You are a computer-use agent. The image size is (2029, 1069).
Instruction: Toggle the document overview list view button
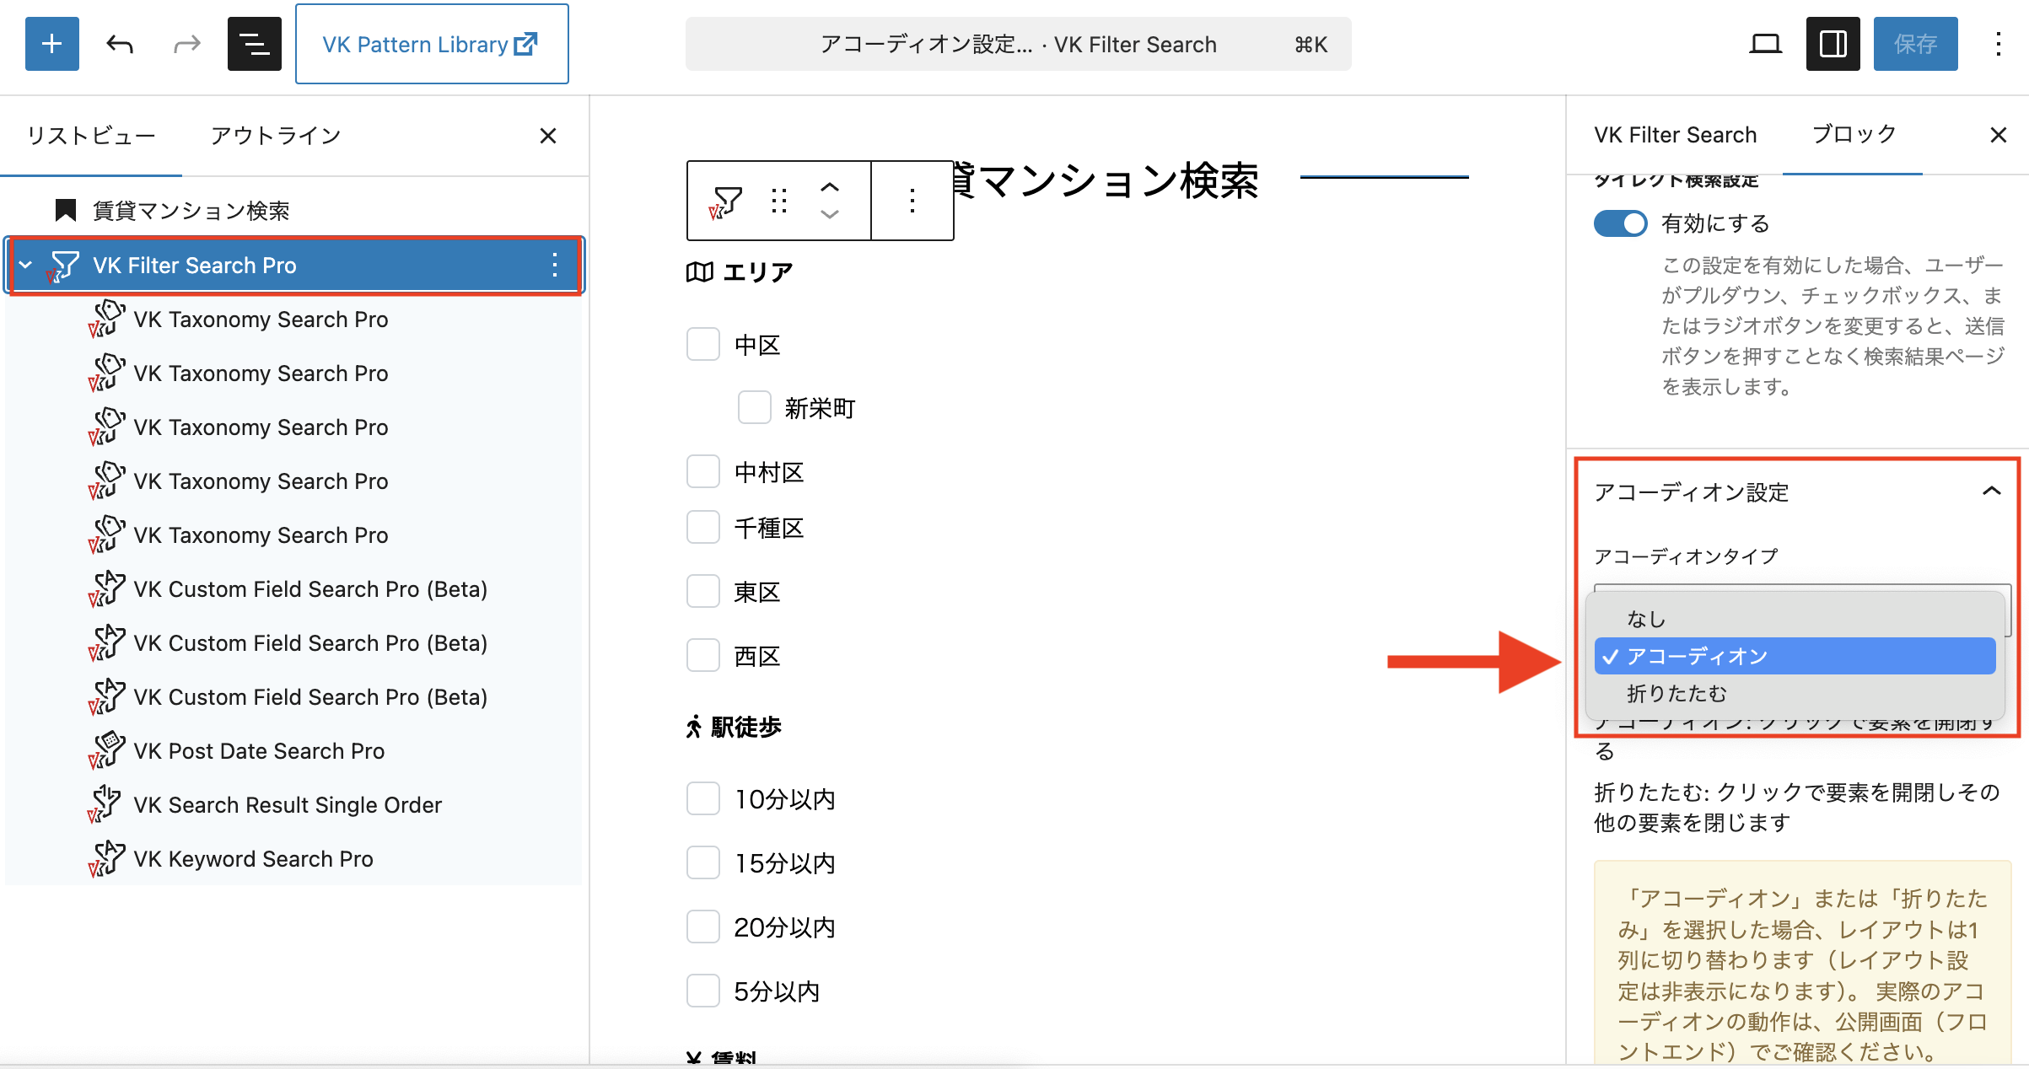pyautogui.click(x=254, y=44)
